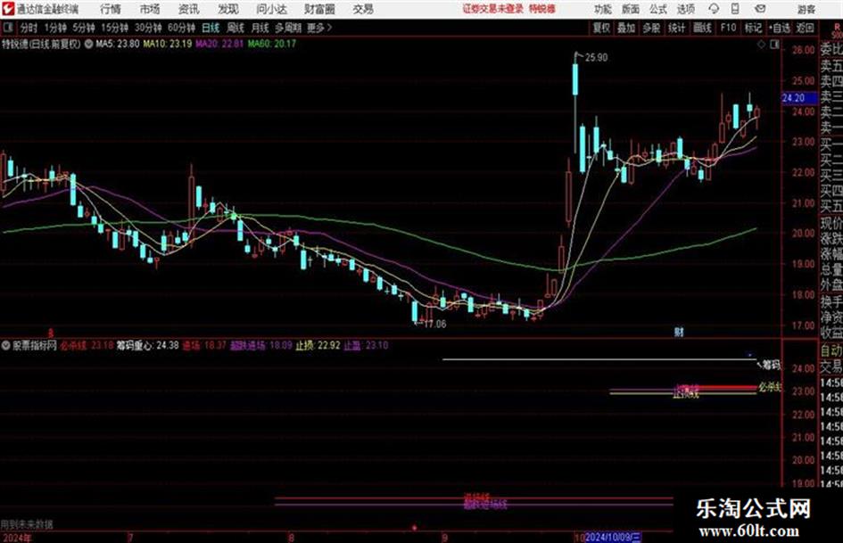The height and width of the screenshot is (543, 843).
Task: Click the 返回 back button
Action: click(x=805, y=28)
